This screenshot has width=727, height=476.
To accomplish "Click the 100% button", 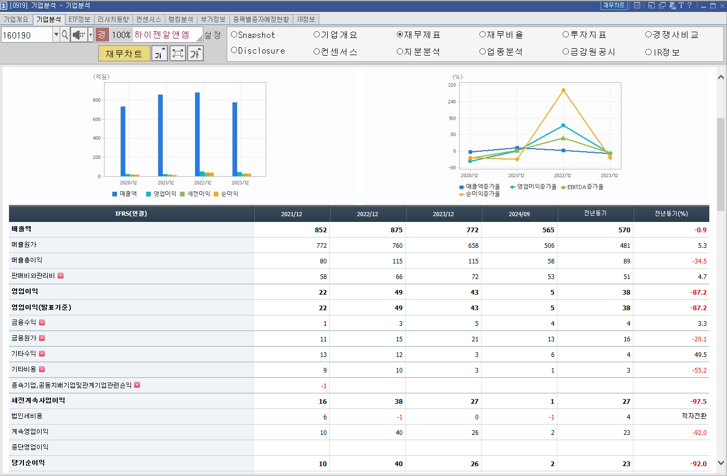I will [x=121, y=35].
